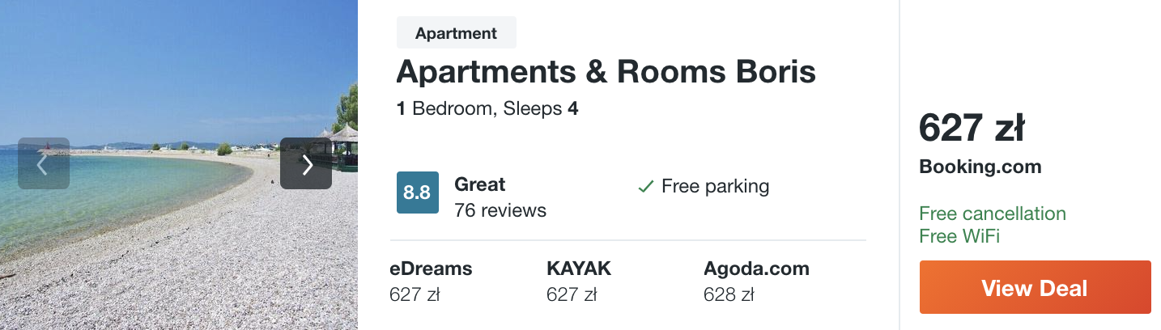Viewport: 1161px width, 330px height.
Task: Select the KAYAK 627 zł offer
Action: click(x=579, y=281)
